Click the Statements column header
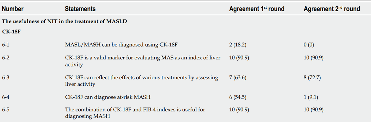Image resolution: width=371 pixels, height=122 pixels. coord(80,9)
